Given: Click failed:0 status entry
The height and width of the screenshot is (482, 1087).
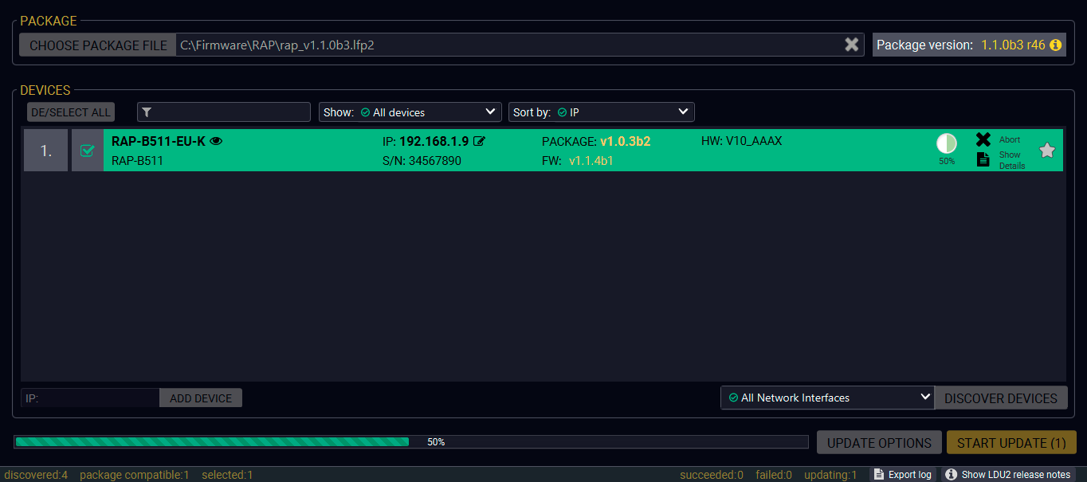Looking at the screenshot, I should coord(774,475).
